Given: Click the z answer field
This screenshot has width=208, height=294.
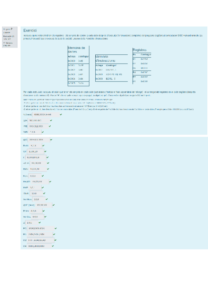Looking at the screenshot, I should click(x=32, y=223).
